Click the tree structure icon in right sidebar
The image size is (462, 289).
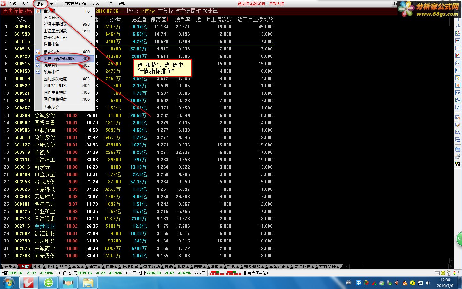point(458,78)
